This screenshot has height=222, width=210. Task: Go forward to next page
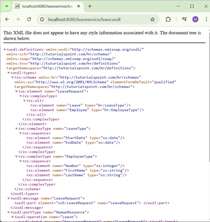[18, 19]
